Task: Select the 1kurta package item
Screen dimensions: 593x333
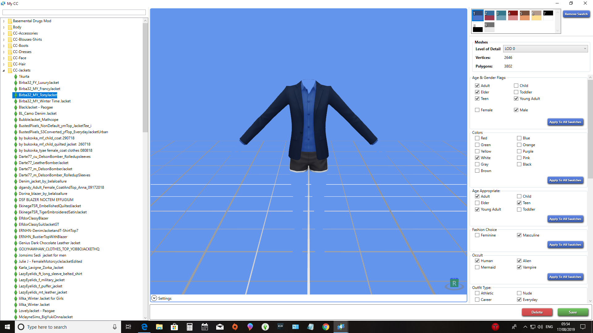Action: (x=24, y=76)
